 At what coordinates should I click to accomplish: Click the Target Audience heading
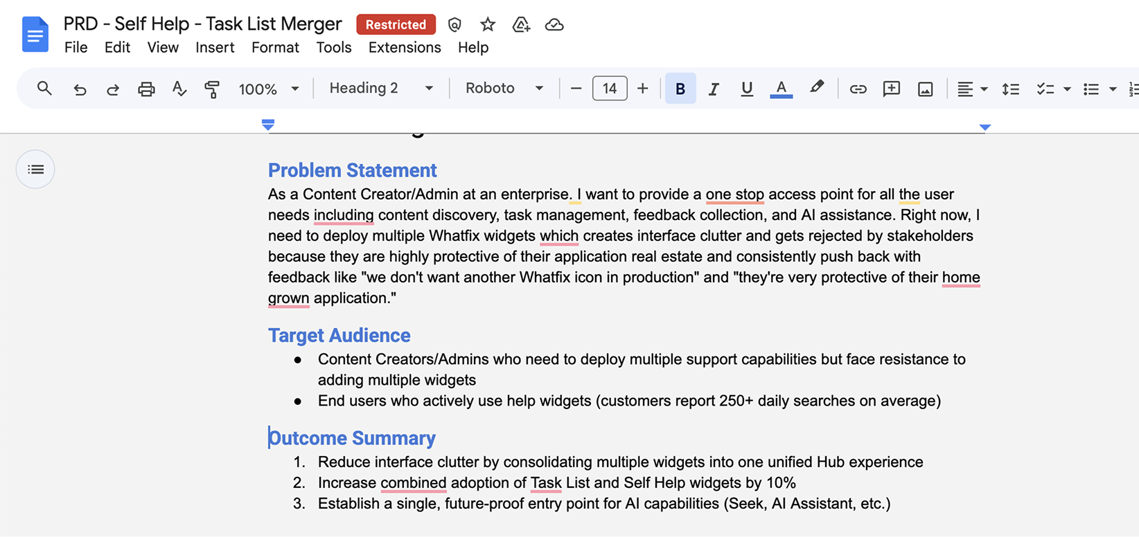point(339,336)
